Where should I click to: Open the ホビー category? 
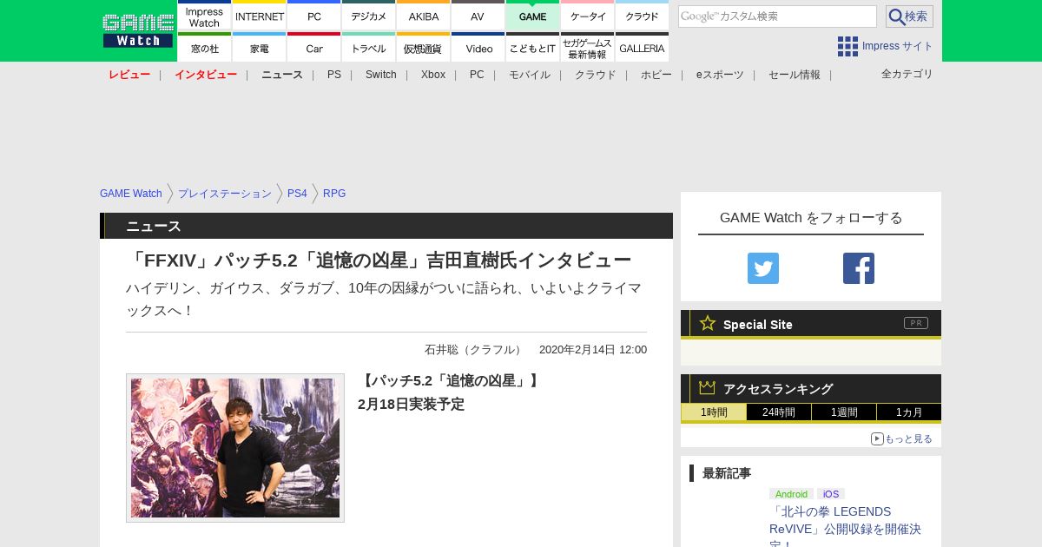tap(656, 75)
